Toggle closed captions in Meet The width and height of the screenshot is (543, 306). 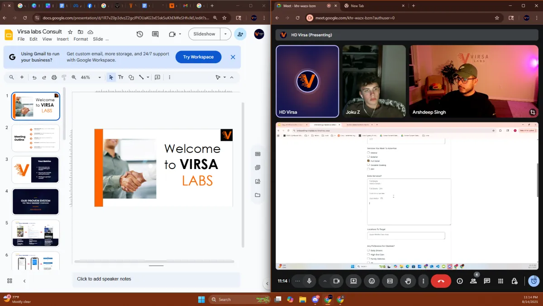click(390, 281)
